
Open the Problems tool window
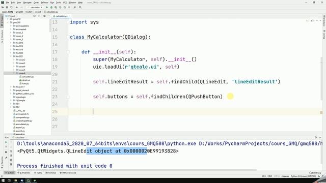24,173
